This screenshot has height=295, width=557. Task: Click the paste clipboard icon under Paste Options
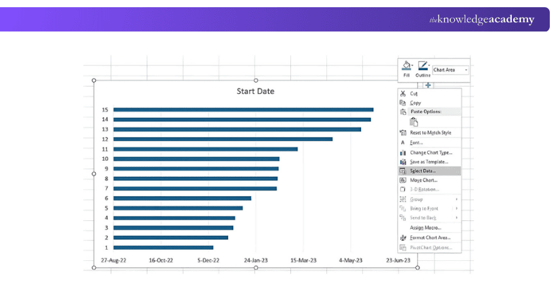tap(414, 122)
